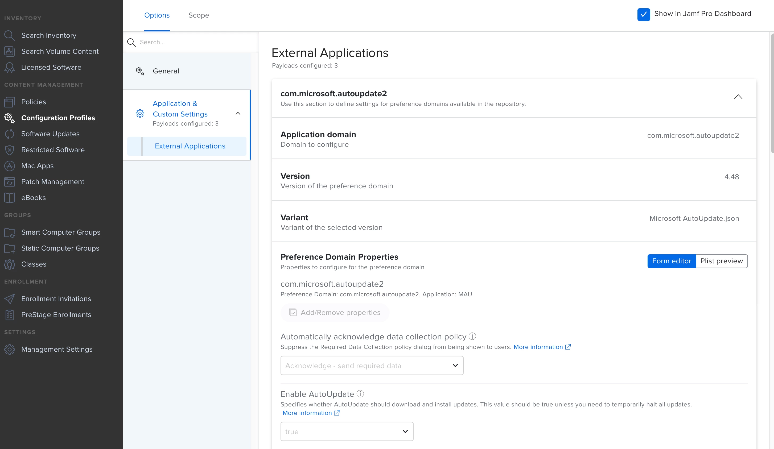Select General payload in list

[x=187, y=71]
